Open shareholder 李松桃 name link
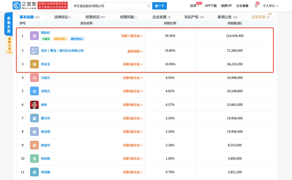Viewport: 292px width, 180px height. click(45, 159)
